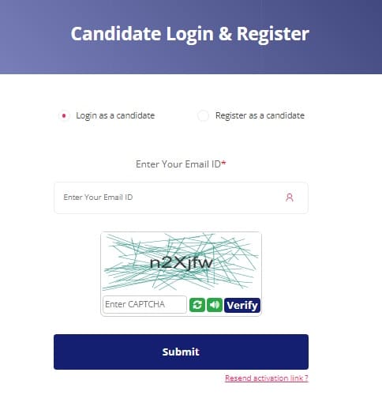The height and width of the screenshot is (395, 382).
Task: Play the audio CAPTCHA speaker icon
Action: [x=215, y=305]
